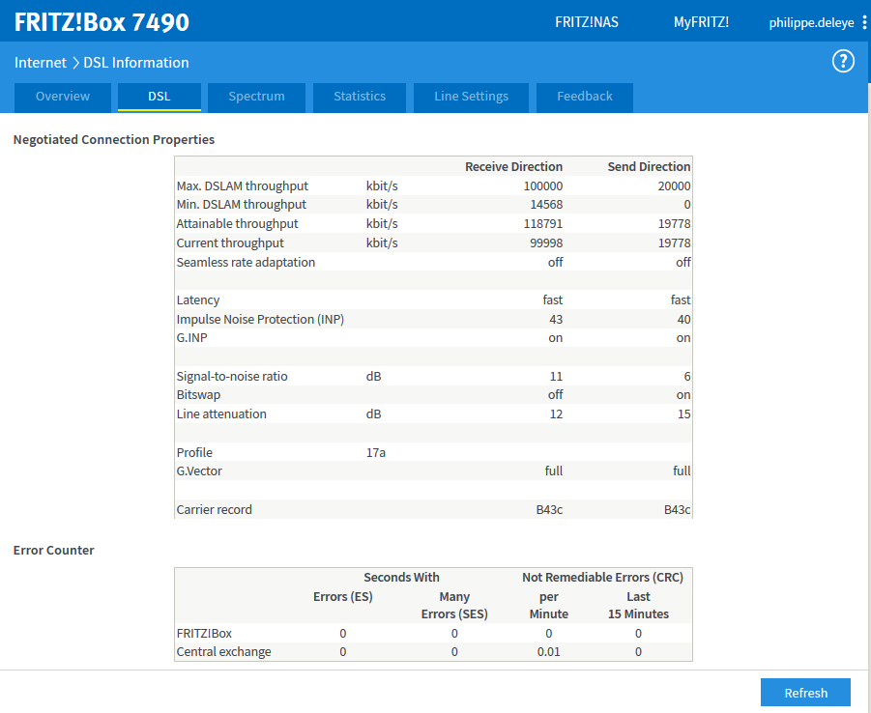Open the three-dot user menu icon
The image size is (871, 713).
(x=864, y=22)
